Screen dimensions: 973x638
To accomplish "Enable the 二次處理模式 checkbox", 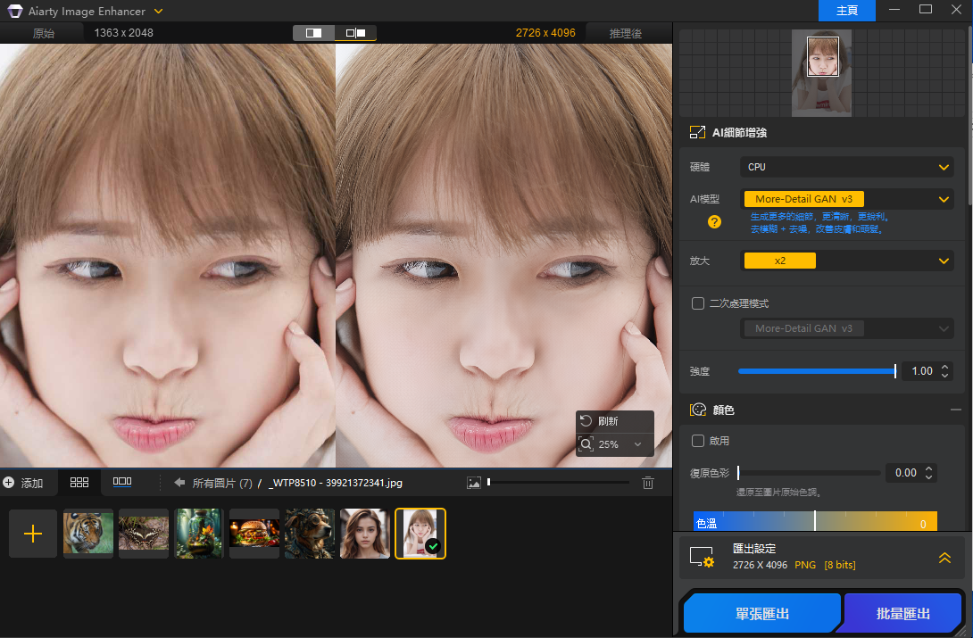I will click(x=697, y=303).
